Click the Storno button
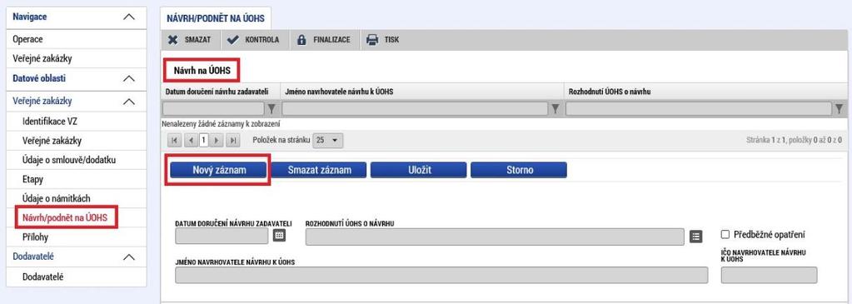 [518, 170]
